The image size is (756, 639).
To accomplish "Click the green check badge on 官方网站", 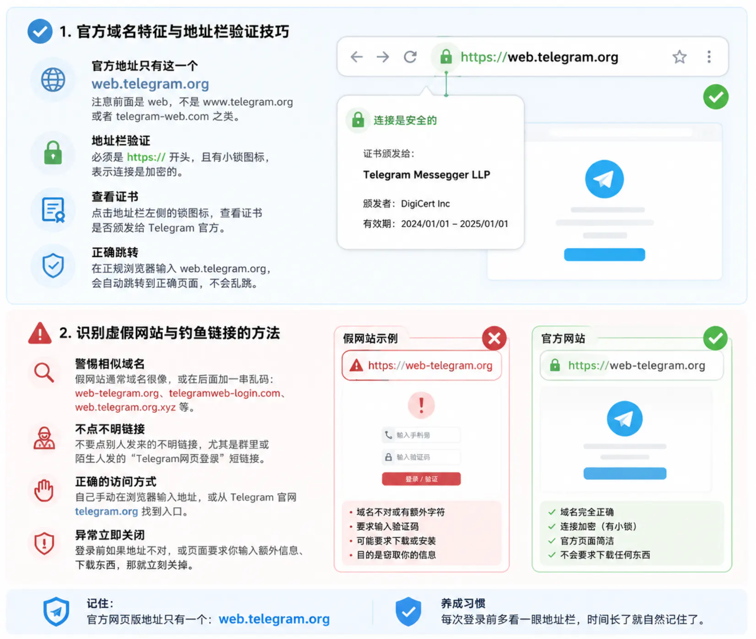I will 715,339.
